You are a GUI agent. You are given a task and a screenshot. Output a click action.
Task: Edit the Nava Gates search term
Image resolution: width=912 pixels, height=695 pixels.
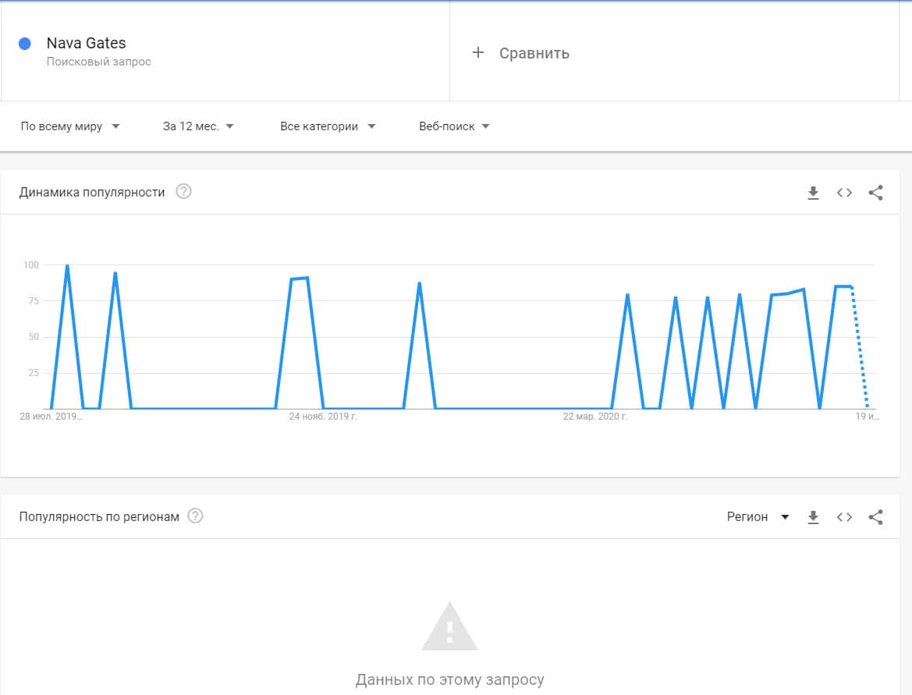(x=86, y=44)
